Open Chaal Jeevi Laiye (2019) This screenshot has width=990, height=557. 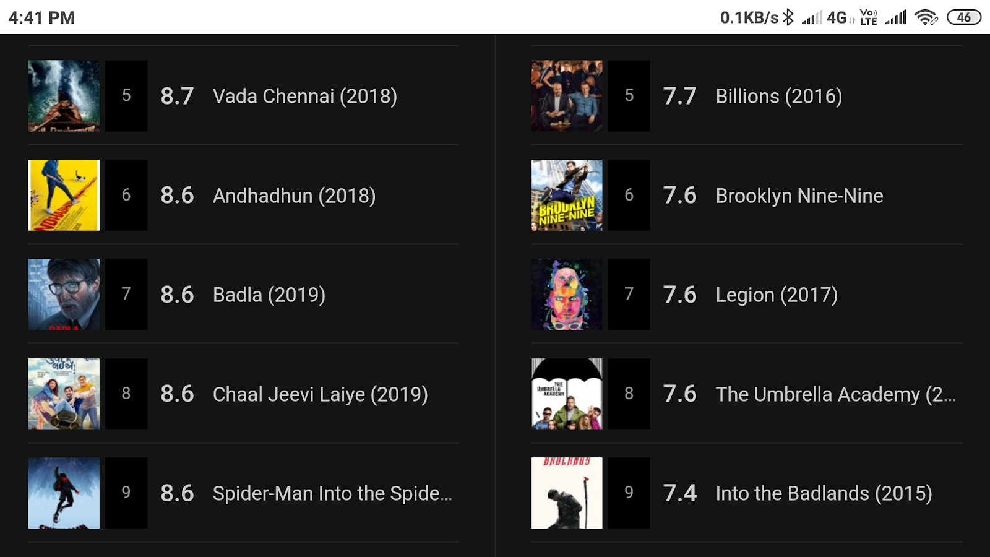coord(319,394)
